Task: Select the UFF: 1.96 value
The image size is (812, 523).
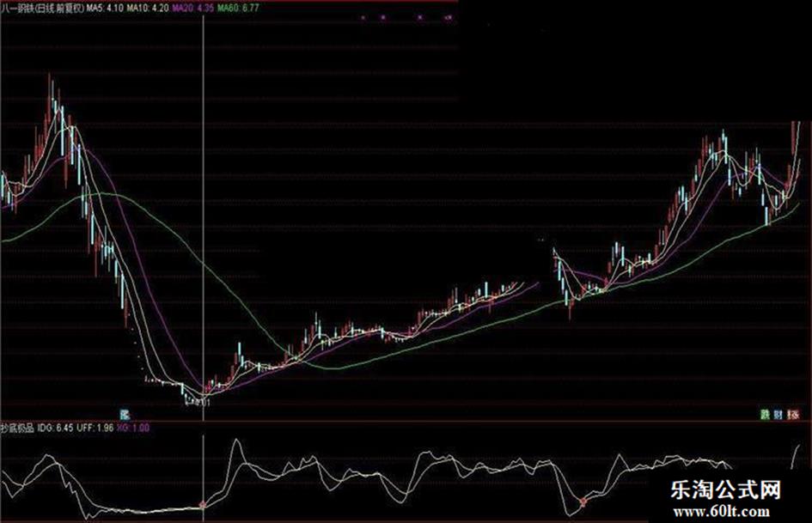Action: click(95, 429)
